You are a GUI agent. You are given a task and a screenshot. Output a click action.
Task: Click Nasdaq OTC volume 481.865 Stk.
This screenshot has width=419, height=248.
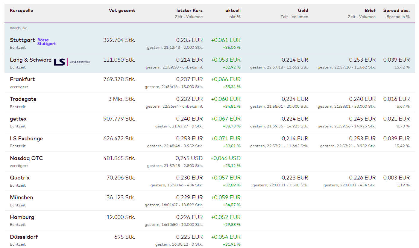(119, 158)
